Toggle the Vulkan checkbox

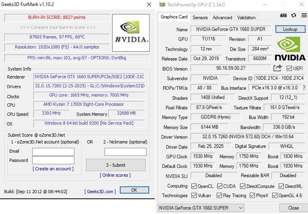(194, 195)
